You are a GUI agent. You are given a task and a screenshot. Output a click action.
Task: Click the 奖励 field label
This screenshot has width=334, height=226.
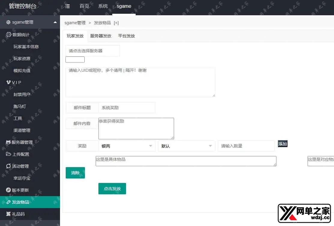pos(82,146)
